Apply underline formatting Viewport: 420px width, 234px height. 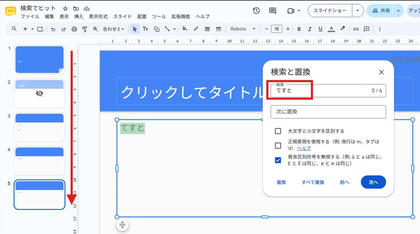click(320, 29)
